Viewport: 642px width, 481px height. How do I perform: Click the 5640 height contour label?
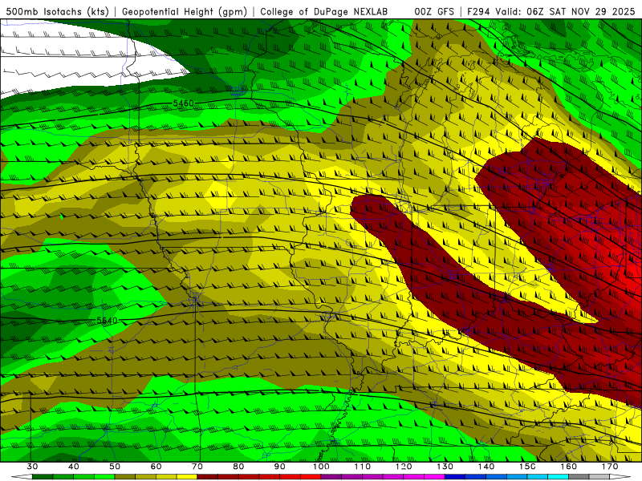pyautogui.click(x=107, y=321)
